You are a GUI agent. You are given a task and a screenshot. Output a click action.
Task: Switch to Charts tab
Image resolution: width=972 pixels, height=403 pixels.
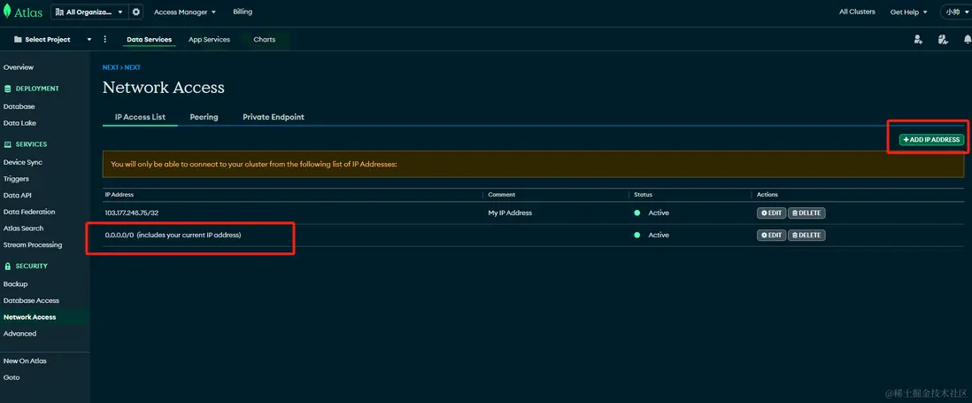click(x=264, y=40)
